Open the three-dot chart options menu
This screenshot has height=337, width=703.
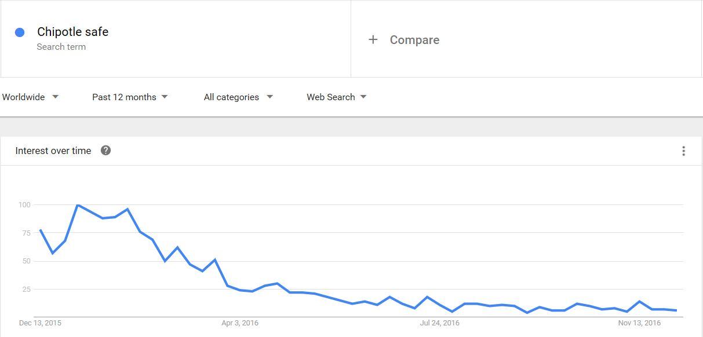pyautogui.click(x=684, y=151)
